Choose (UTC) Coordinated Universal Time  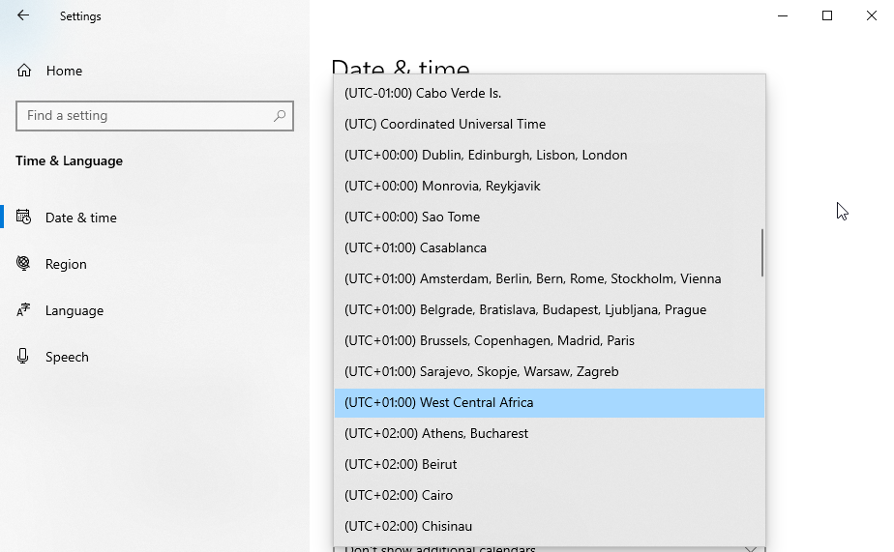[445, 124]
